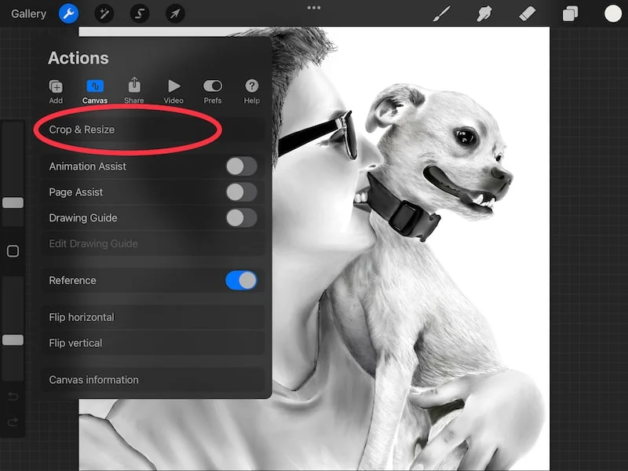This screenshot has width=628, height=471.
Task: Tap the wrench Actions icon
Action: pos(68,13)
